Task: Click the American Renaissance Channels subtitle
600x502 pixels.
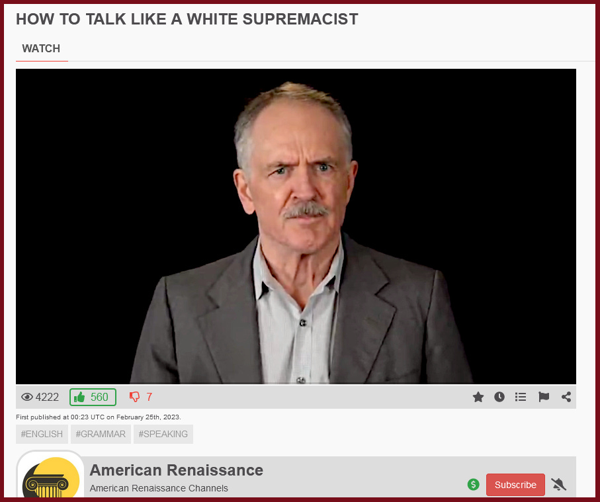Action: (x=159, y=488)
